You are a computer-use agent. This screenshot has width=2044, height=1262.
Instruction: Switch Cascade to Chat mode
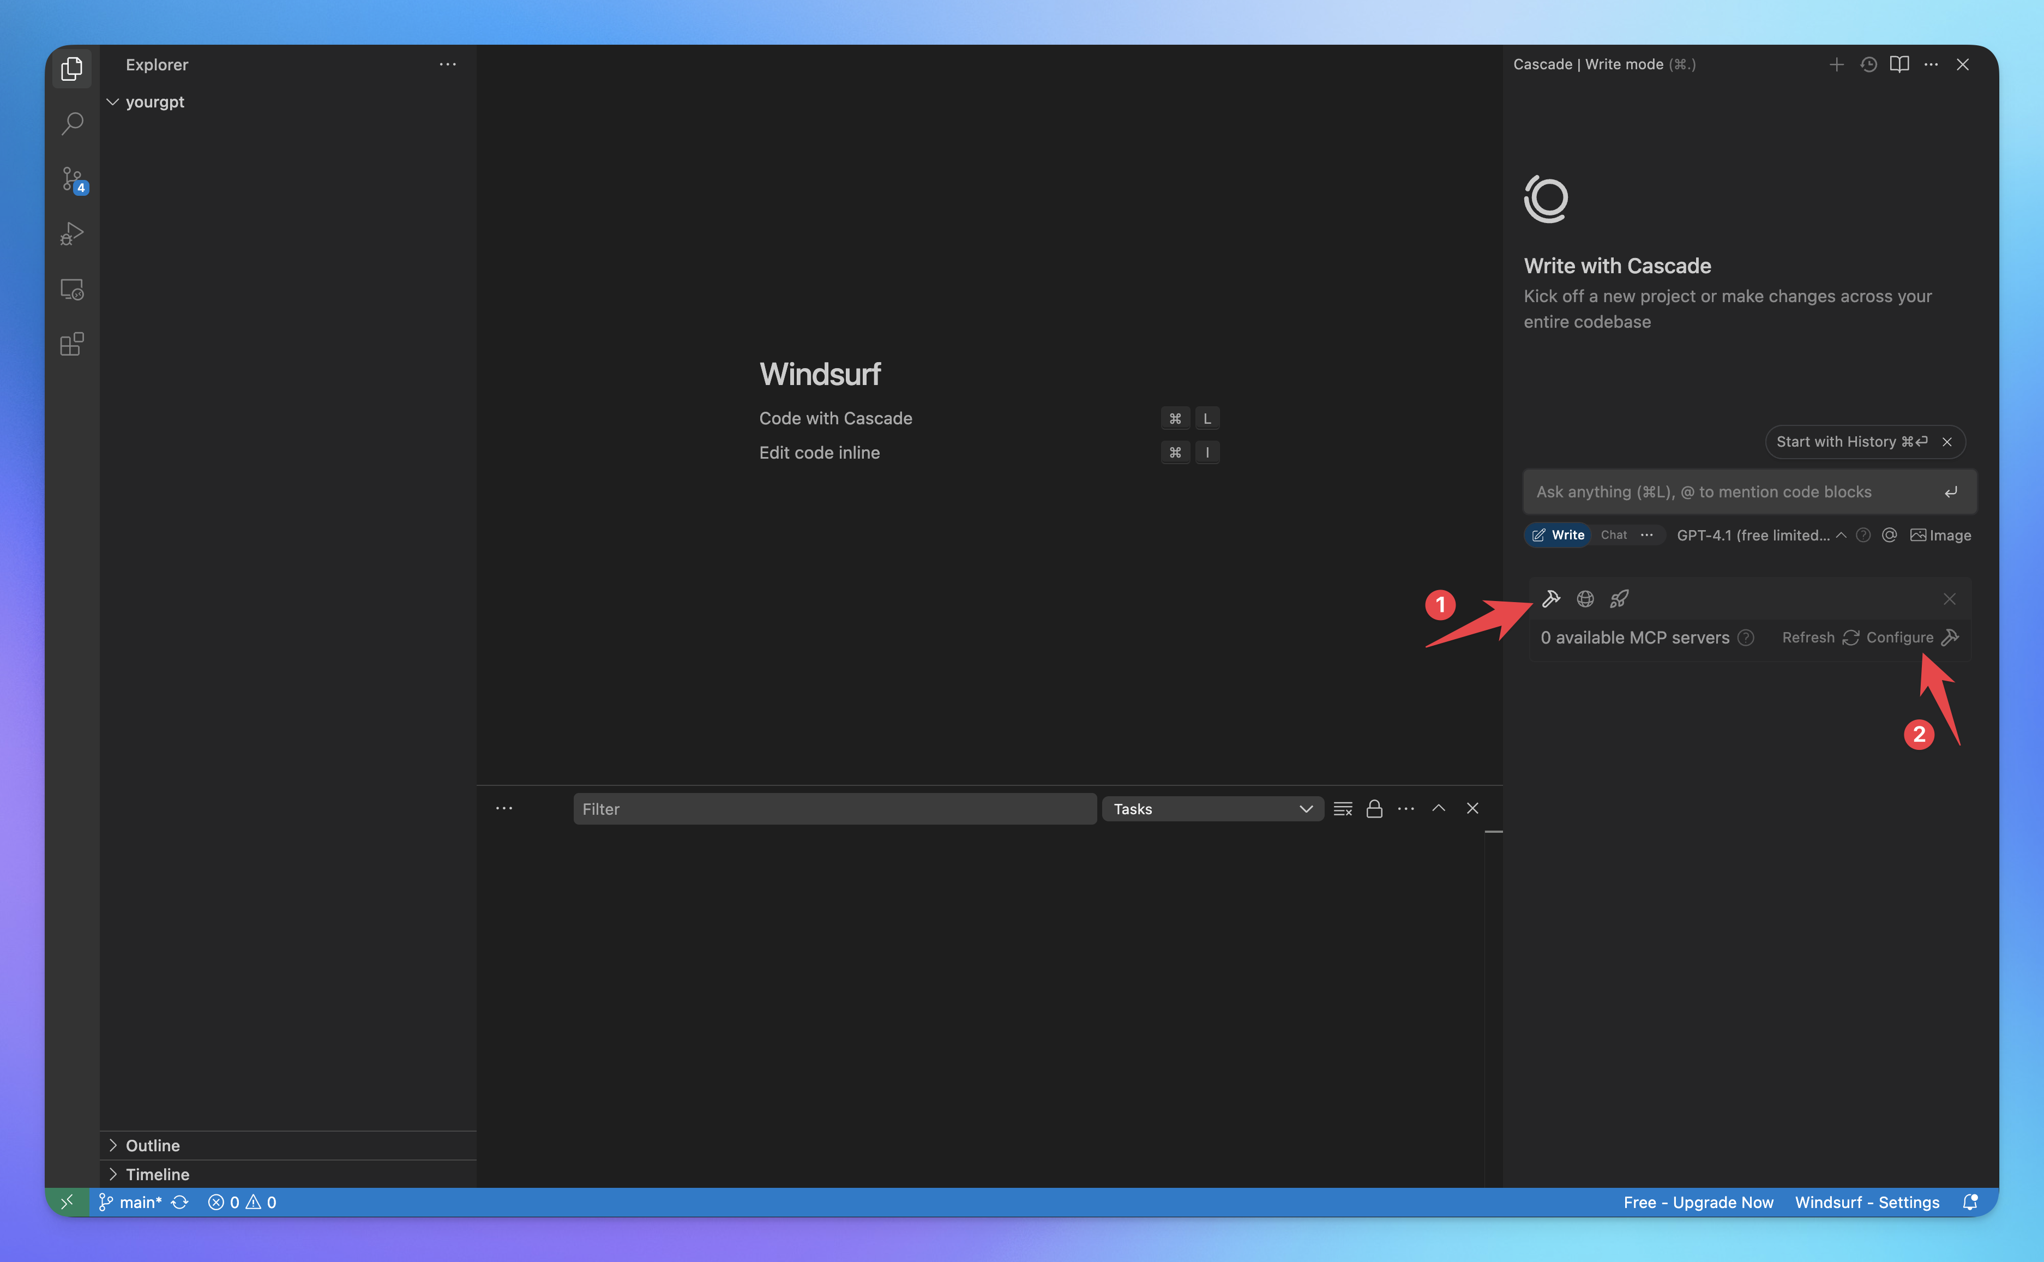point(1613,535)
